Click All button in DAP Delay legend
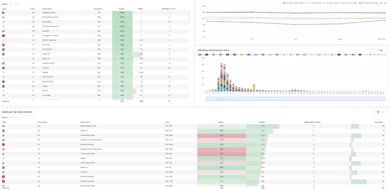 374,55
